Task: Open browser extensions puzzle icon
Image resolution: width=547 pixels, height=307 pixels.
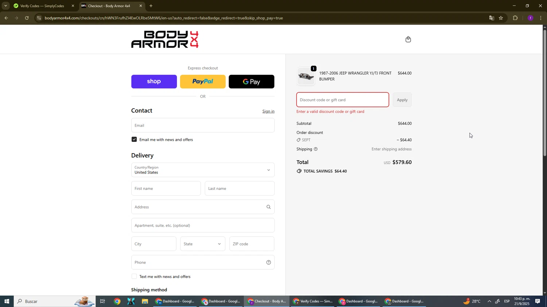Action: (515, 18)
